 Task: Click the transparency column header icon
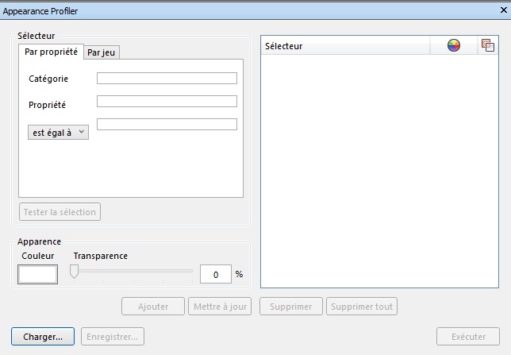click(x=487, y=46)
